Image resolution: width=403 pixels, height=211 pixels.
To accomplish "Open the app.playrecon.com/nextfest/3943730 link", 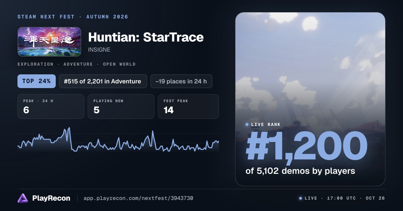I will coord(138,198).
